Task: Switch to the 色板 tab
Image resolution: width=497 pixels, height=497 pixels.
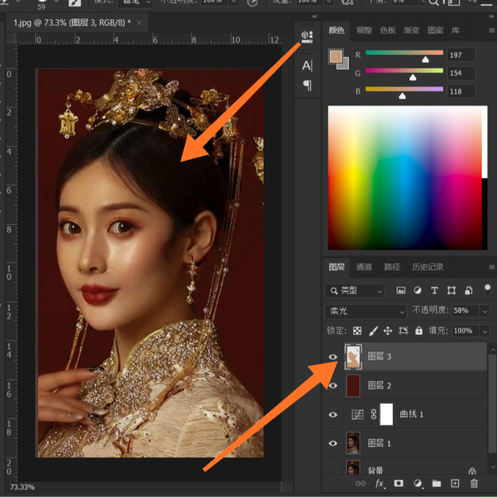Action: pyautogui.click(x=388, y=30)
